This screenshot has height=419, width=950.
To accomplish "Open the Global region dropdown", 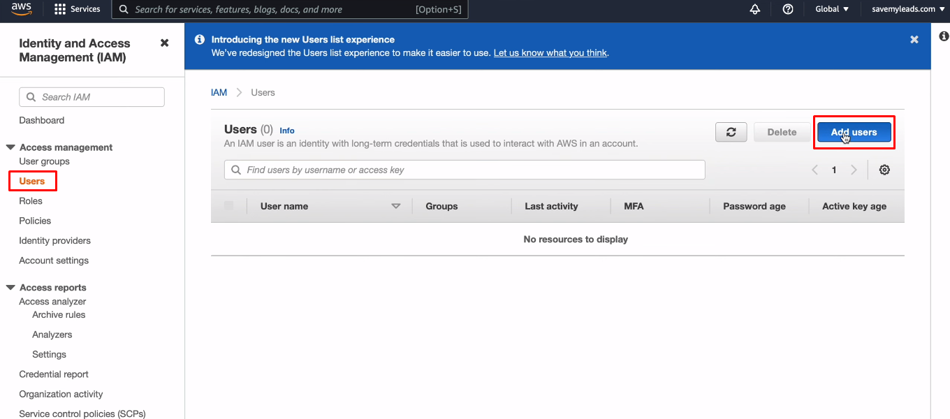I will (832, 9).
